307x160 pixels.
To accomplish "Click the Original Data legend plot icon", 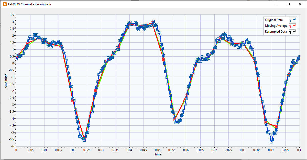I will click(292, 20).
